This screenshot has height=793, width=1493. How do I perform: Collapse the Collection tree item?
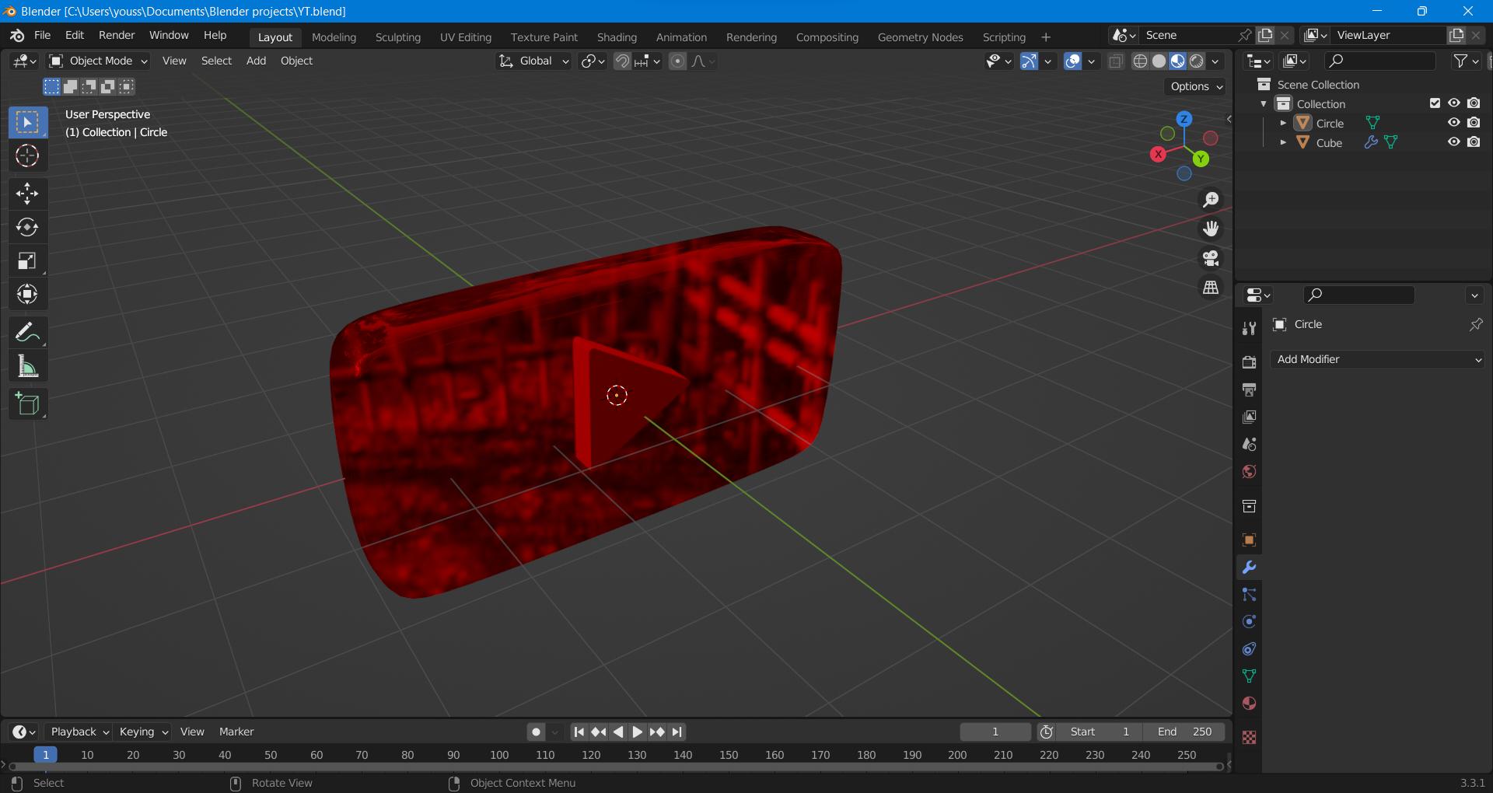click(1264, 103)
